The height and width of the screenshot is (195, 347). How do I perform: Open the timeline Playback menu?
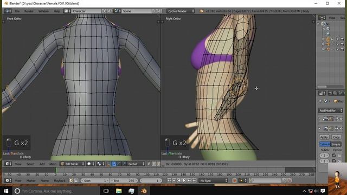(x=60, y=180)
